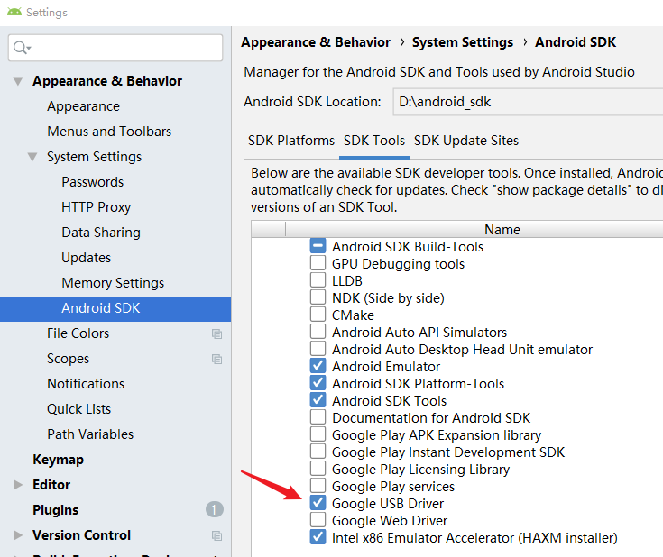
Task: Click the Name column header
Action: (502, 230)
